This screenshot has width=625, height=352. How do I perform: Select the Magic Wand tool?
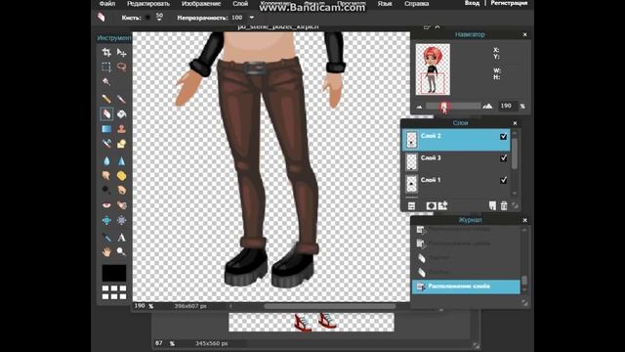(106, 82)
